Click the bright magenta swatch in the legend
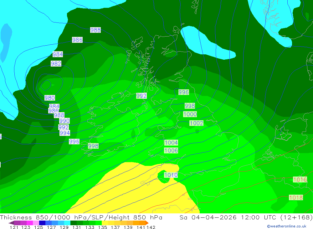Viewport: 313px width, 229px height. 30,223
